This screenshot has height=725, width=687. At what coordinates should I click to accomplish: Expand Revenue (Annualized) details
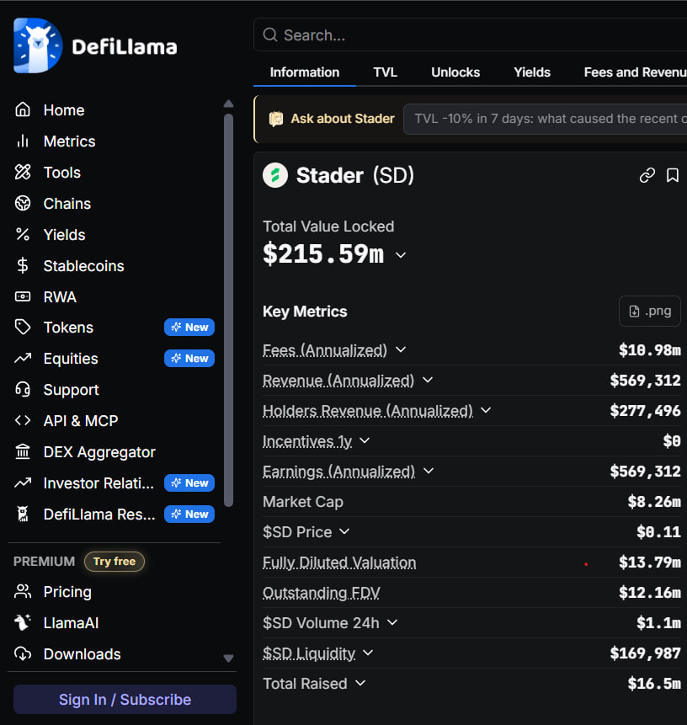[x=428, y=380]
